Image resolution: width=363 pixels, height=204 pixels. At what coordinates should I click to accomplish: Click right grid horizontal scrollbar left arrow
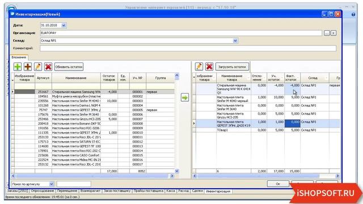[x=195, y=176]
